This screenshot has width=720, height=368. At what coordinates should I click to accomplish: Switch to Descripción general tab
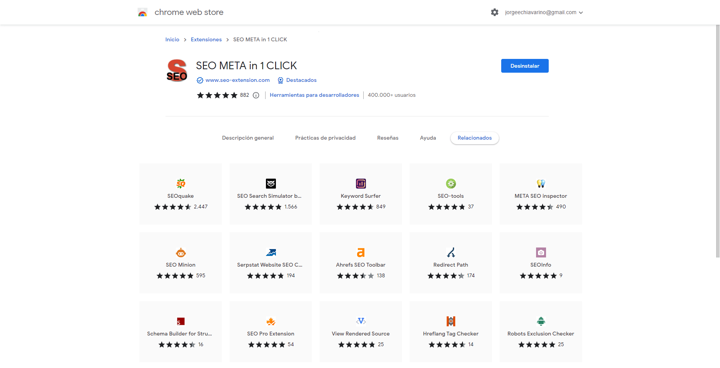(x=248, y=138)
